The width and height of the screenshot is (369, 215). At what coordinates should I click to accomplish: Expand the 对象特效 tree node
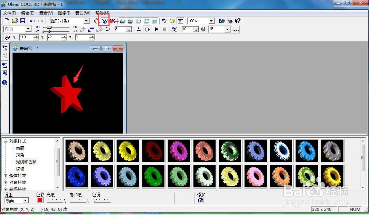(5, 182)
